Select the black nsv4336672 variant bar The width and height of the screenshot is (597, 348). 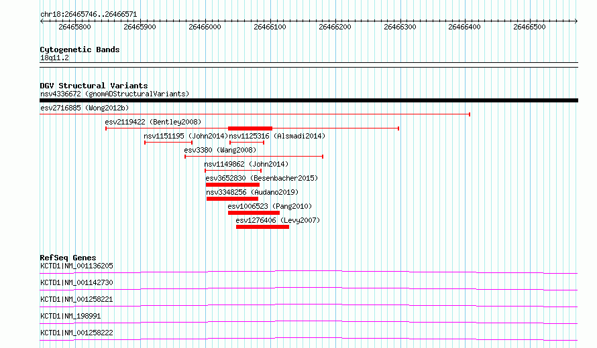pos(309,100)
